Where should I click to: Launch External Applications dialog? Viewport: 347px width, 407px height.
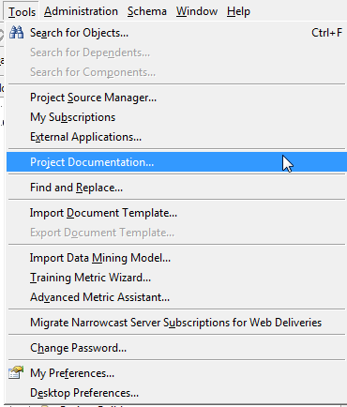tap(176, 137)
